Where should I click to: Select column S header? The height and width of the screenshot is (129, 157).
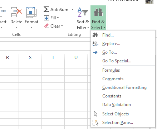(x=30, y=58)
